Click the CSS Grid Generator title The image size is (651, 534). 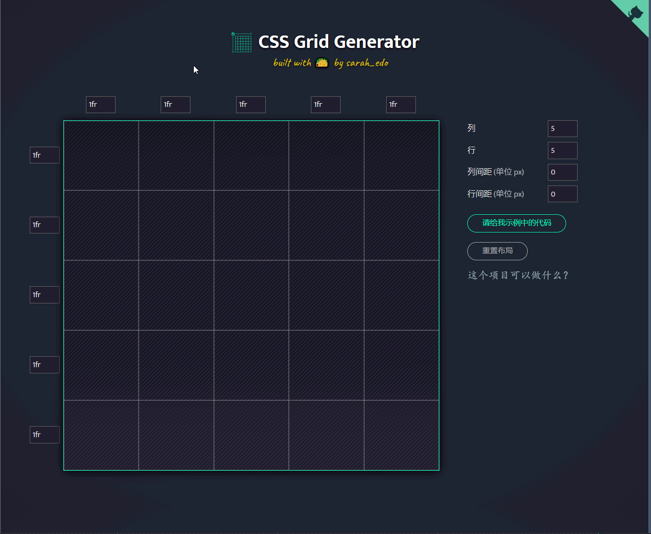click(x=339, y=42)
